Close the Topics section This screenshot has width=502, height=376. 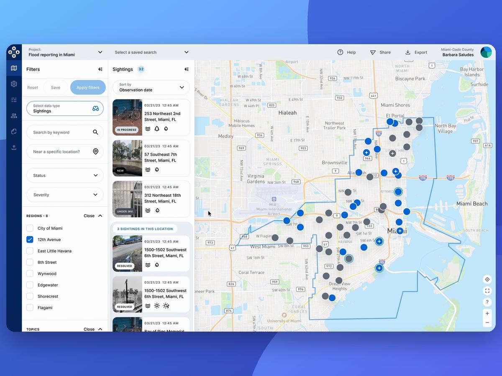pyautogui.click(x=93, y=329)
